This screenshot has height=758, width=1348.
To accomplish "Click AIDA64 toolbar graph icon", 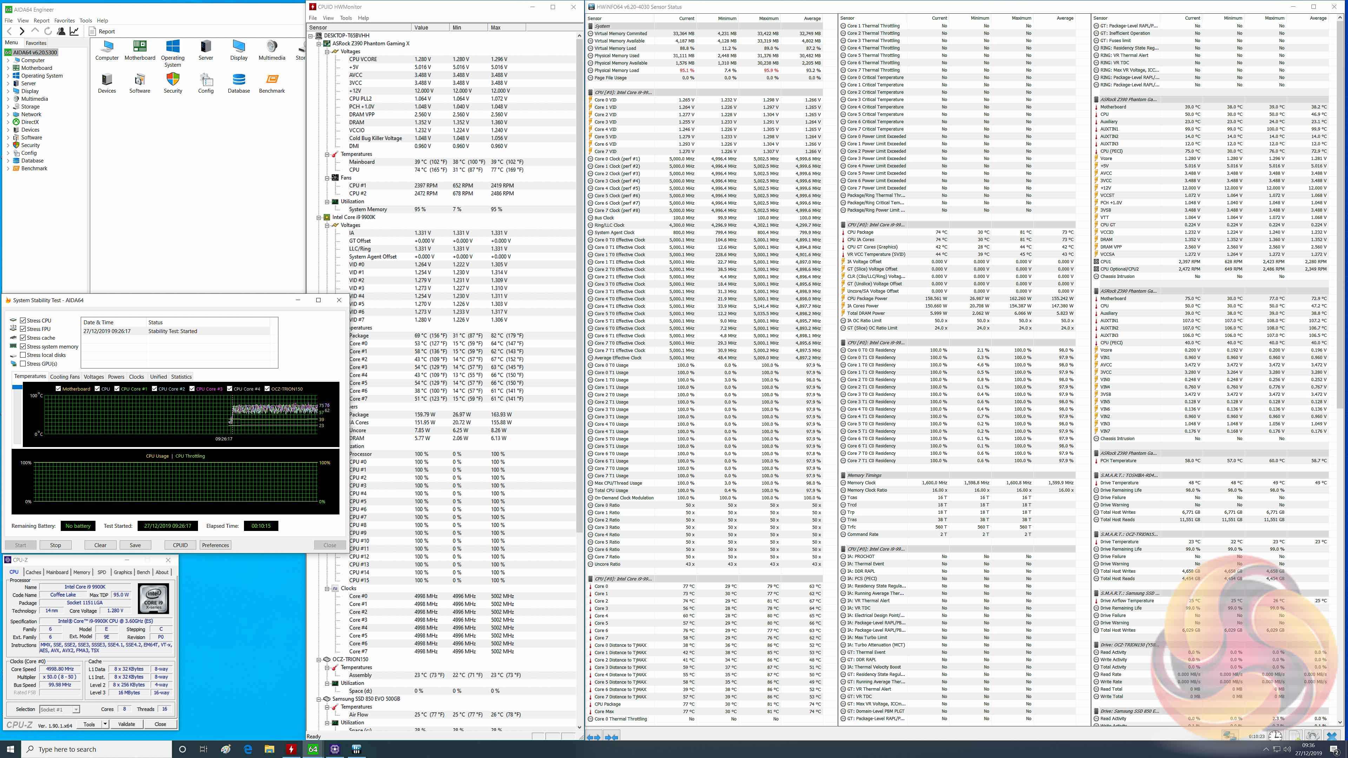I will pyautogui.click(x=74, y=31).
